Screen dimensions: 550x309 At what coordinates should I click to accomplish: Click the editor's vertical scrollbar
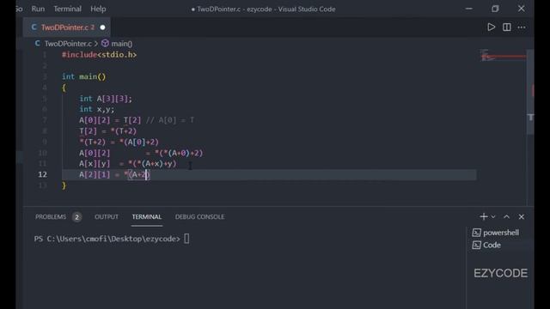530,92
